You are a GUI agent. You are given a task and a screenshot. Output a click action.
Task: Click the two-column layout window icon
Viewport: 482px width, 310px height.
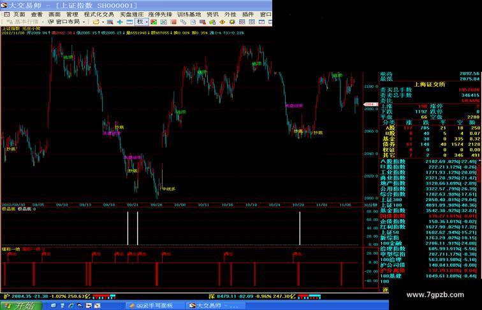pyautogui.click(x=252, y=22)
